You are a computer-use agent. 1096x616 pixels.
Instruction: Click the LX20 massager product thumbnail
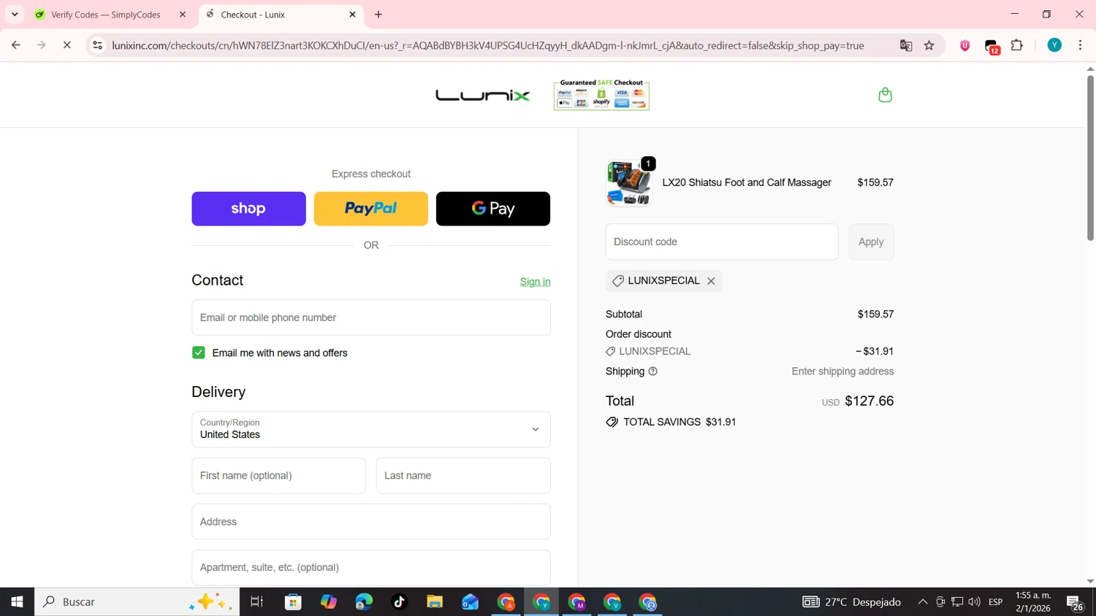(629, 183)
